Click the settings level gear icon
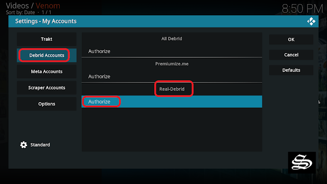This screenshot has width=327, height=184. [x=24, y=145]
